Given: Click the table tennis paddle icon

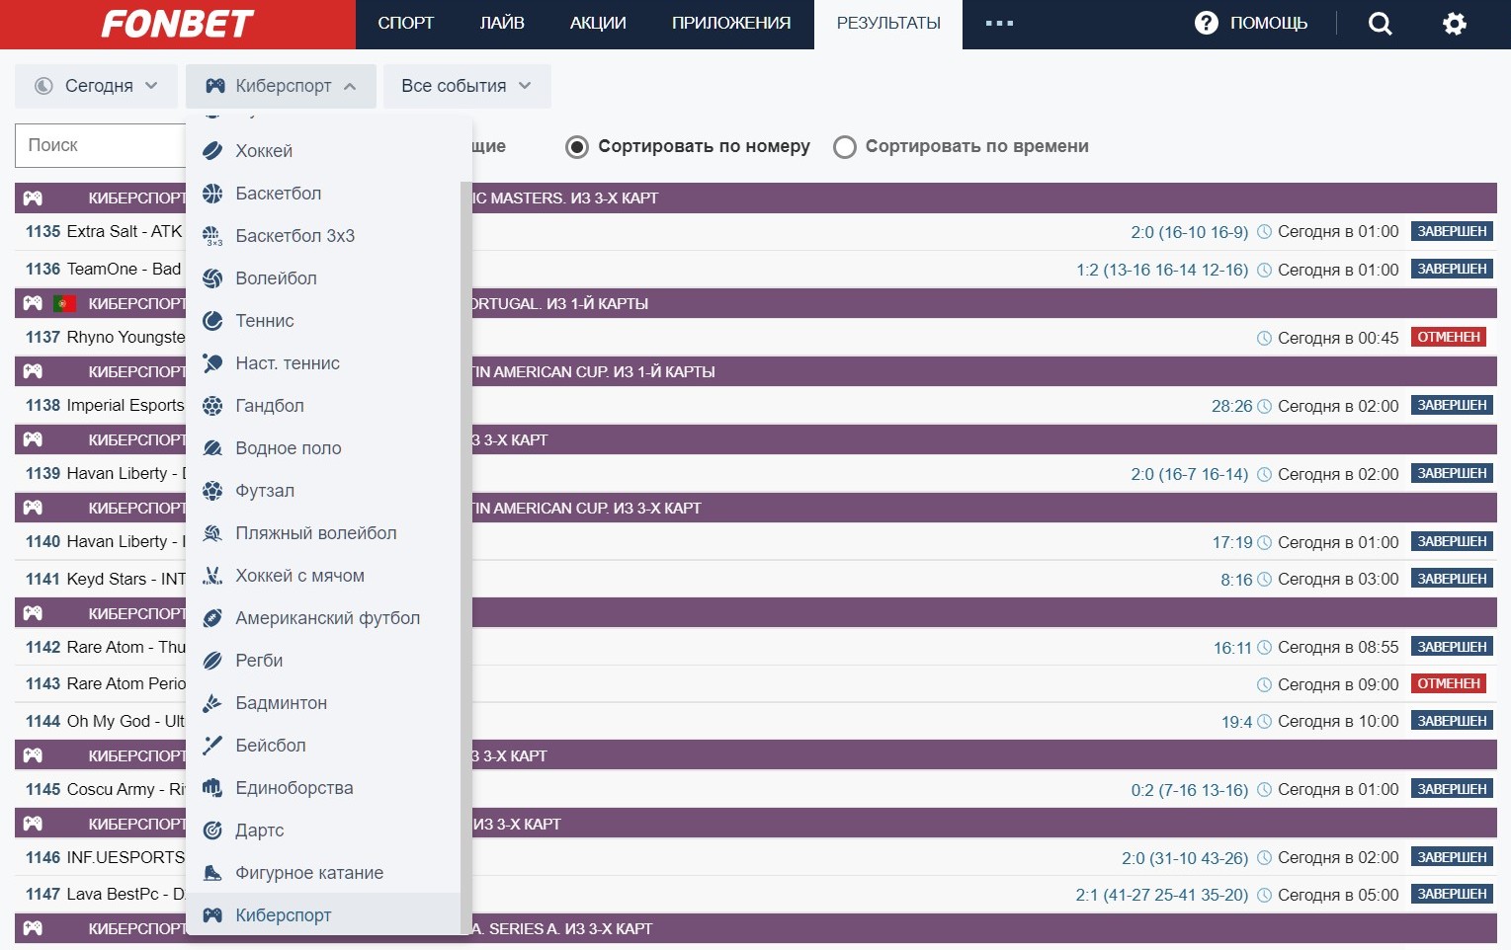Looking at the screenshot, I should [x=212, y=363].
